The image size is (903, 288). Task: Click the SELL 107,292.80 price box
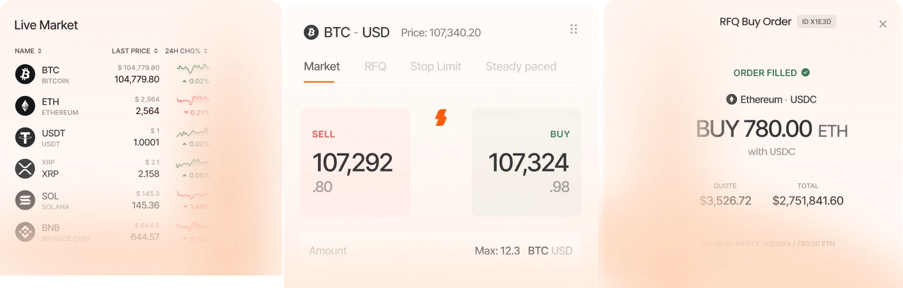click(x=355, y=162)
